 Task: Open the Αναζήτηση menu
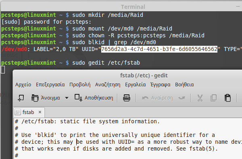point(108,85)
